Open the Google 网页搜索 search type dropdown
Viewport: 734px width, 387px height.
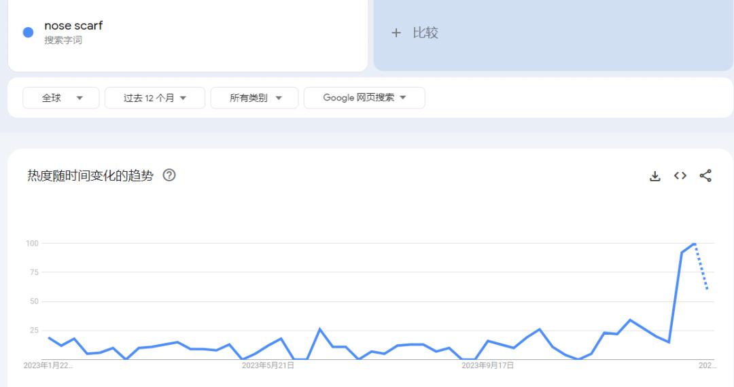(x=364, y=98)
